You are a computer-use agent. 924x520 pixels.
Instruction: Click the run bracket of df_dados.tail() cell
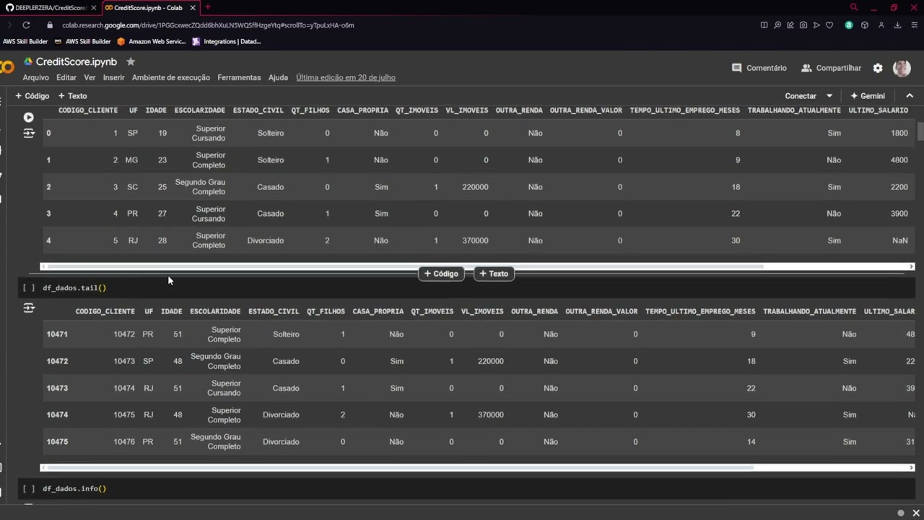(28, 287)
